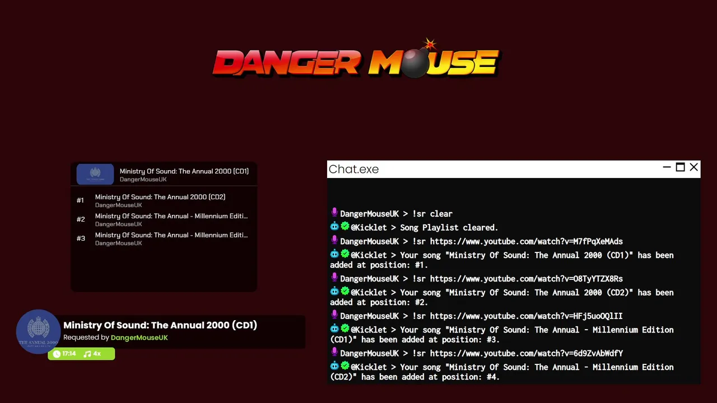717x403 pixels.
Task: Click the "#1" number in the playlist
Action: pos(80,200)
